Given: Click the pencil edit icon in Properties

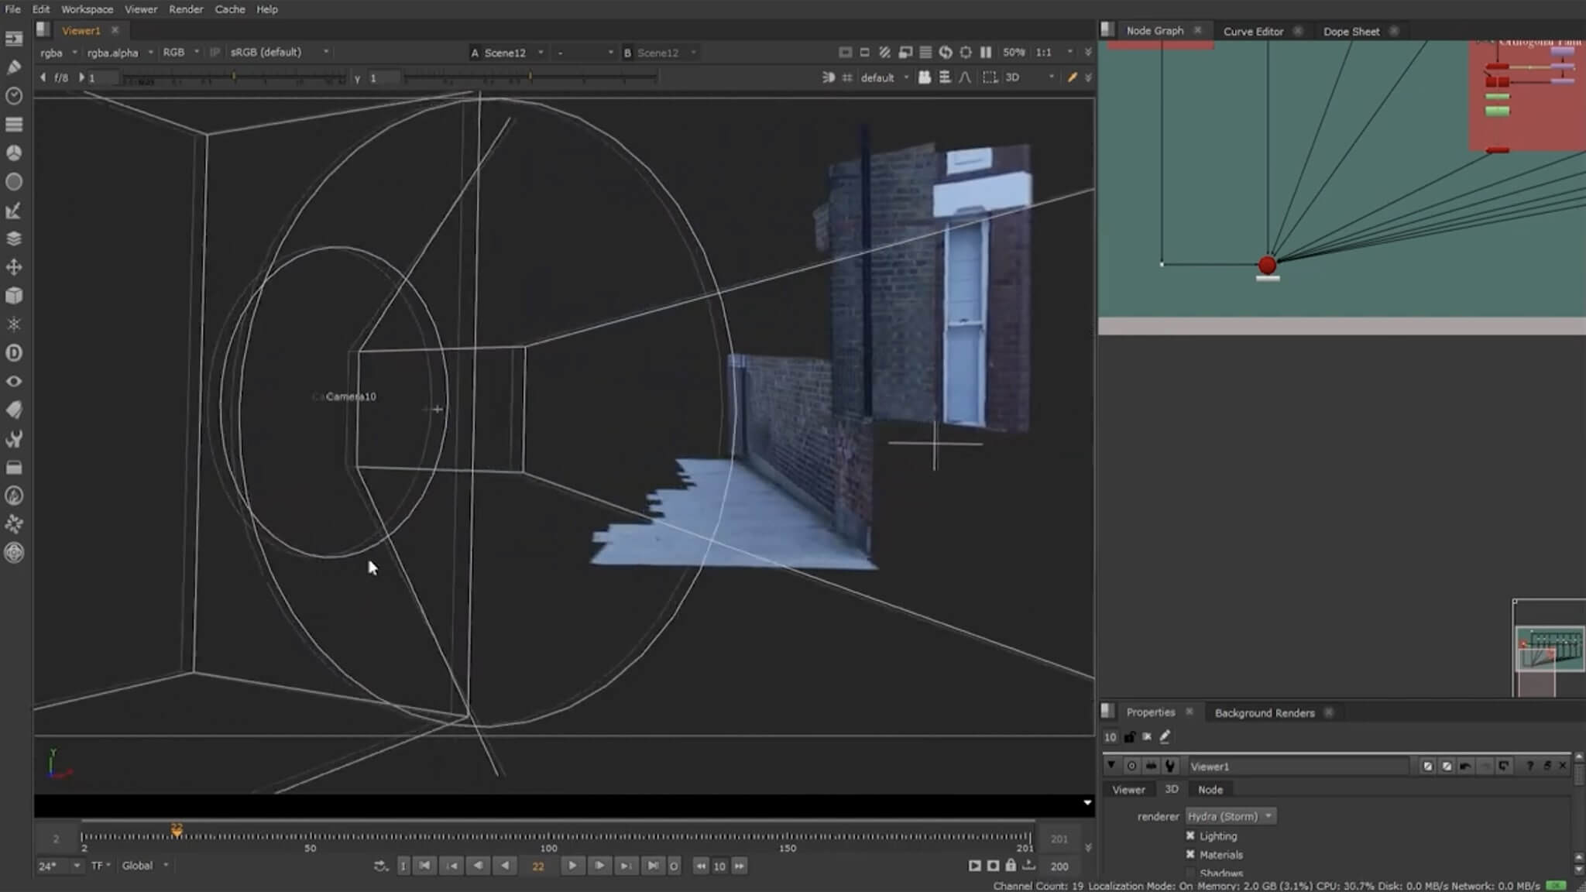Looking at the screenshot, I should [x=1165, y=737].
